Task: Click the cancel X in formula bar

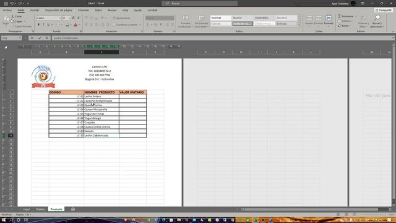Action: coord(32,38)
